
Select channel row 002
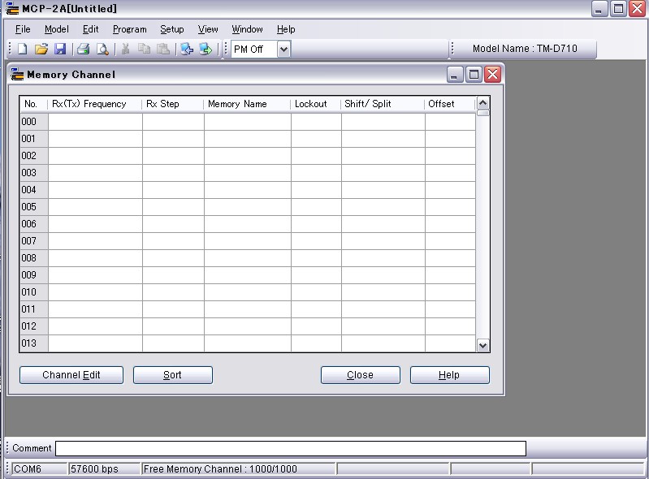point(248,156)
